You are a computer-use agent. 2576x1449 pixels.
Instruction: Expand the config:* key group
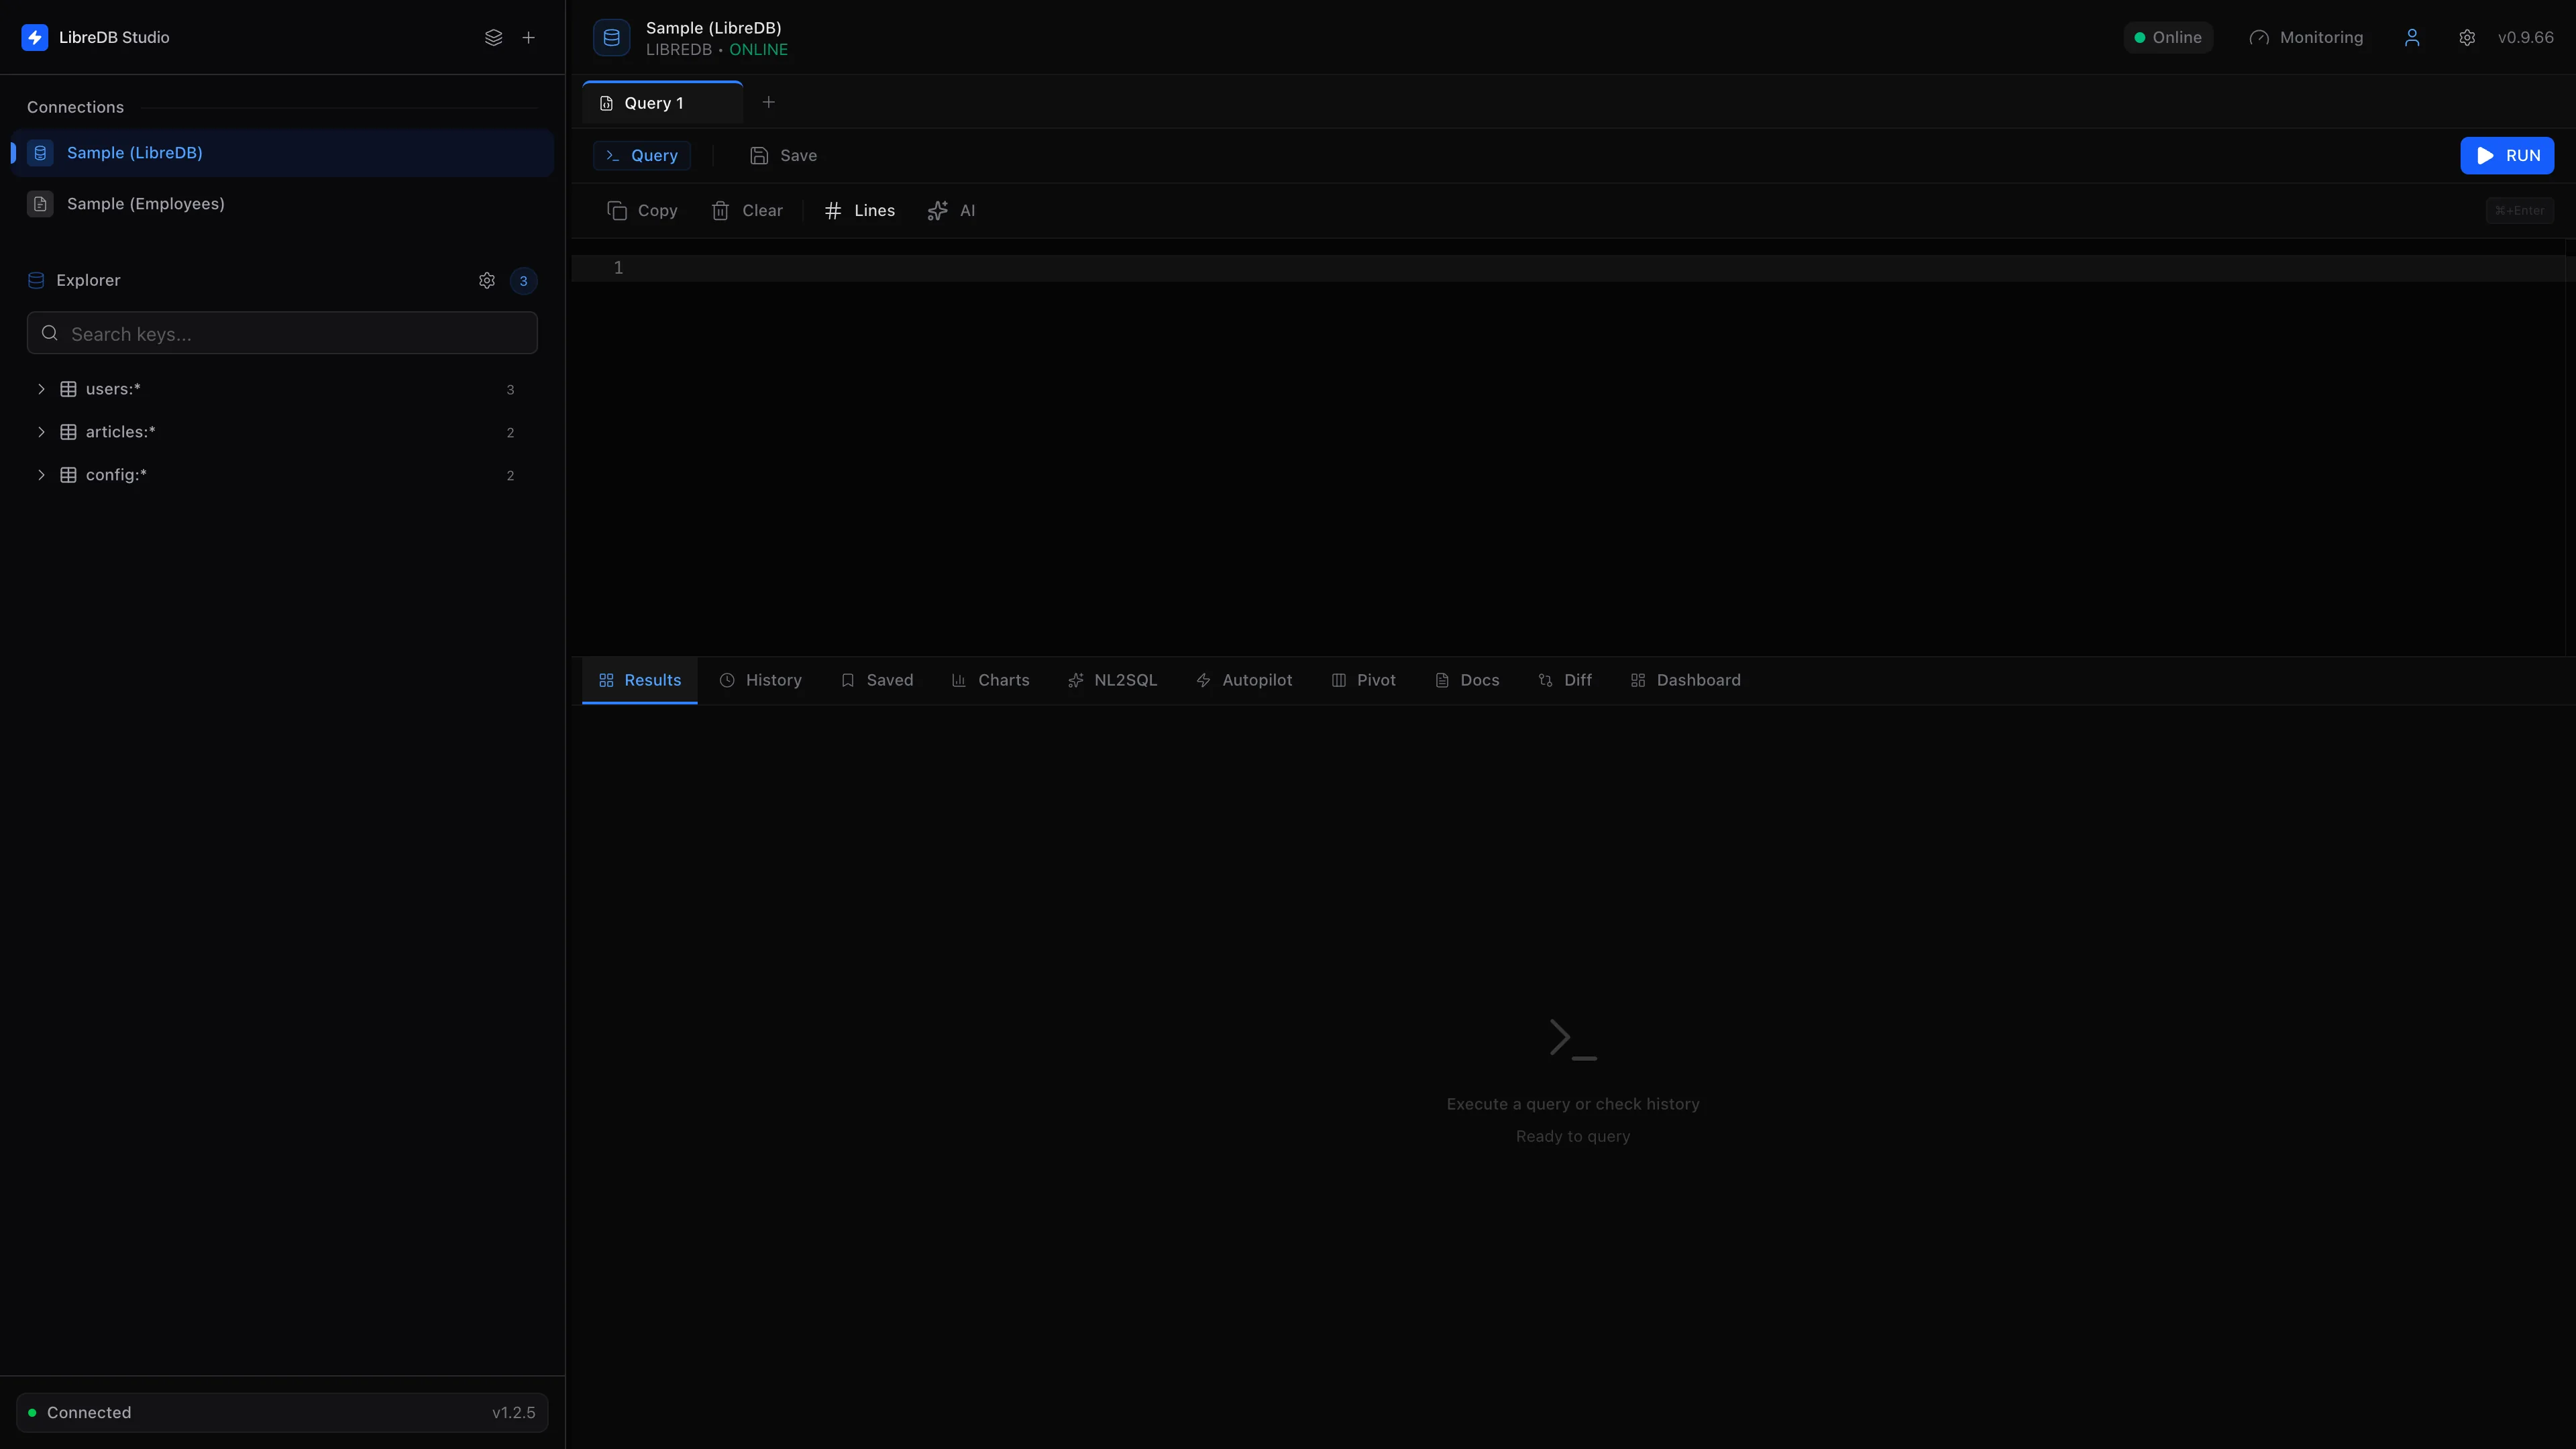(x=41, y=475)
